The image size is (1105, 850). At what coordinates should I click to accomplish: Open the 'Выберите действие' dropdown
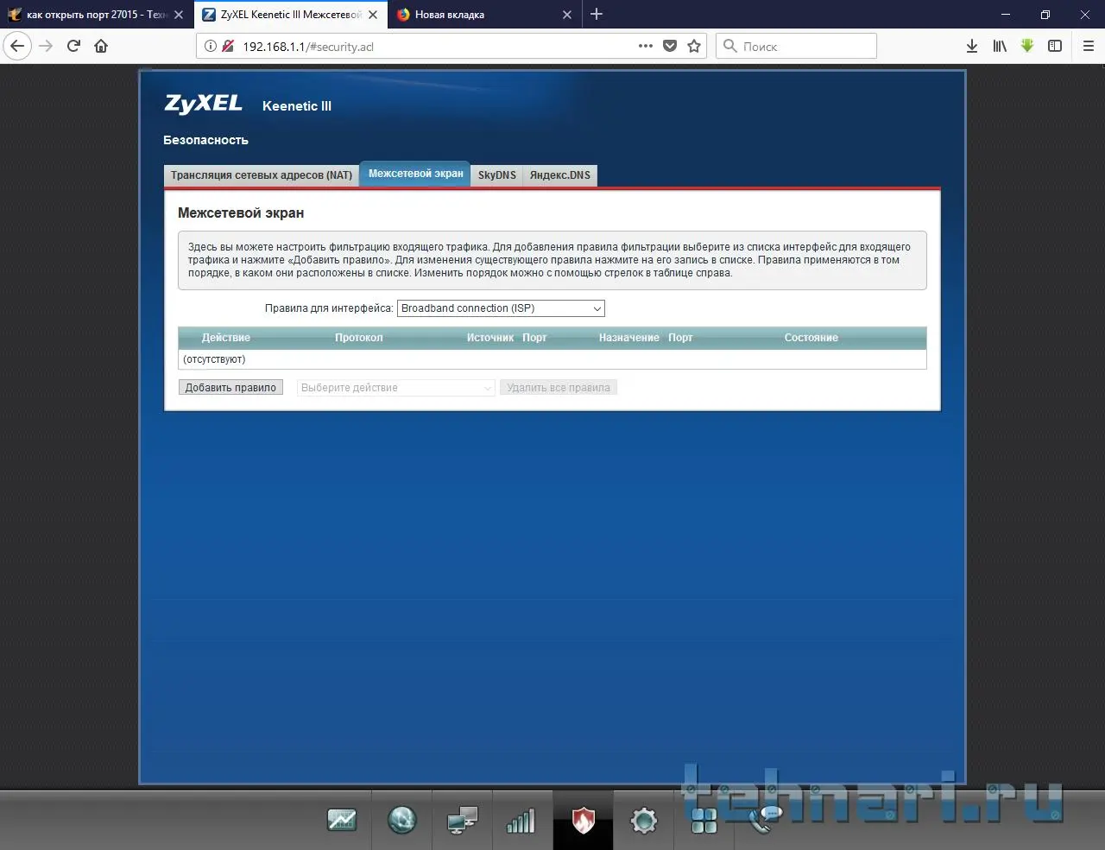396,388
